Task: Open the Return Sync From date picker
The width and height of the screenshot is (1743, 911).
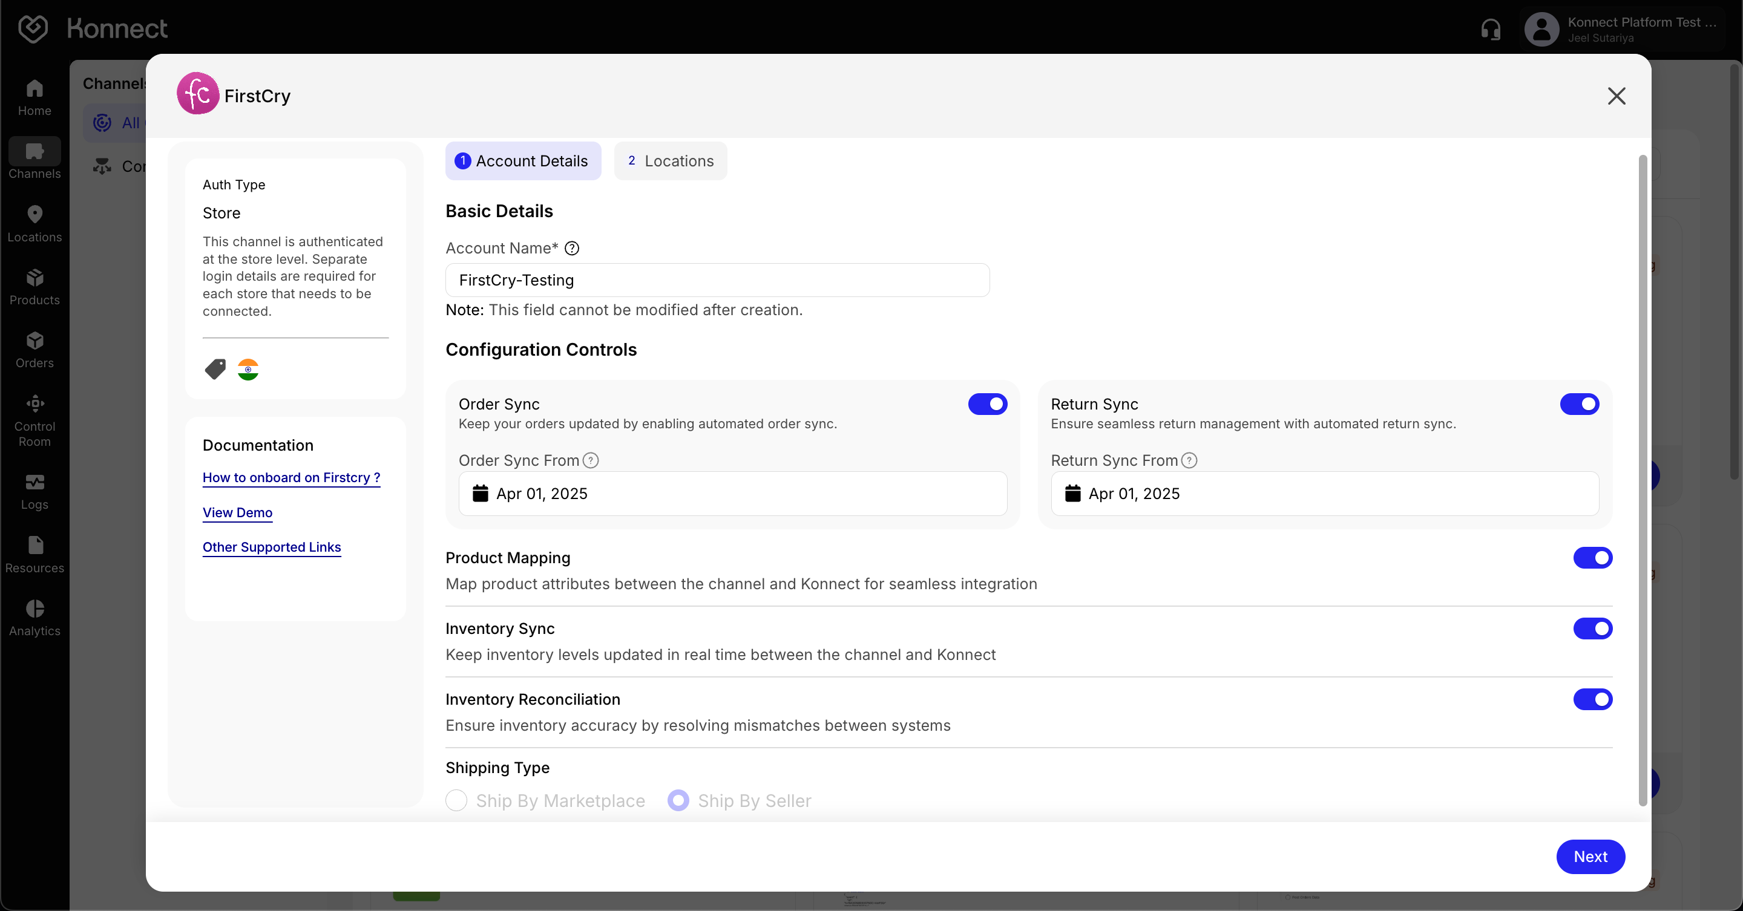Action: coord(1325,494)
